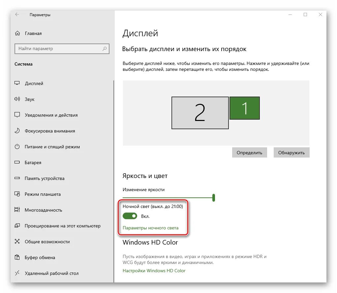Minimize the Параметры window

click(x=290, y=15)
